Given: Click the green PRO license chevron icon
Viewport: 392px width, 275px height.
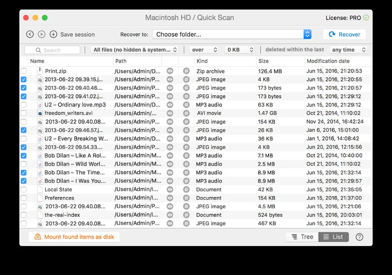Looking at the screenshot, I should [x=366, y=18].
